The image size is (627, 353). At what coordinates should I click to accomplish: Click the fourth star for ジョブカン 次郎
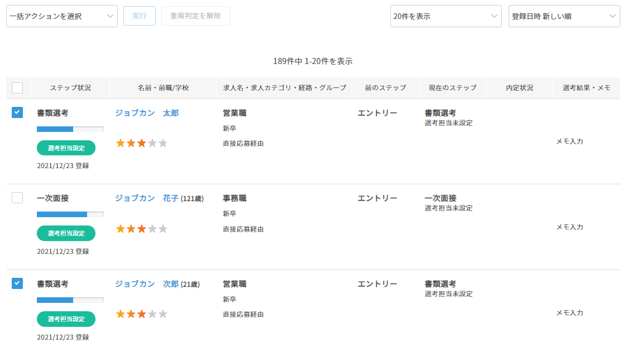[x=152, y=314]
